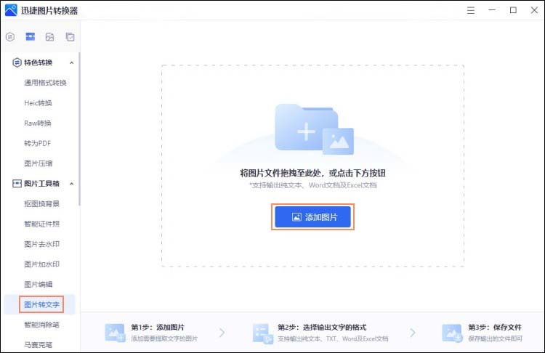
Task: Open 转为PDF in sidebar
Action: coord(38,143)
